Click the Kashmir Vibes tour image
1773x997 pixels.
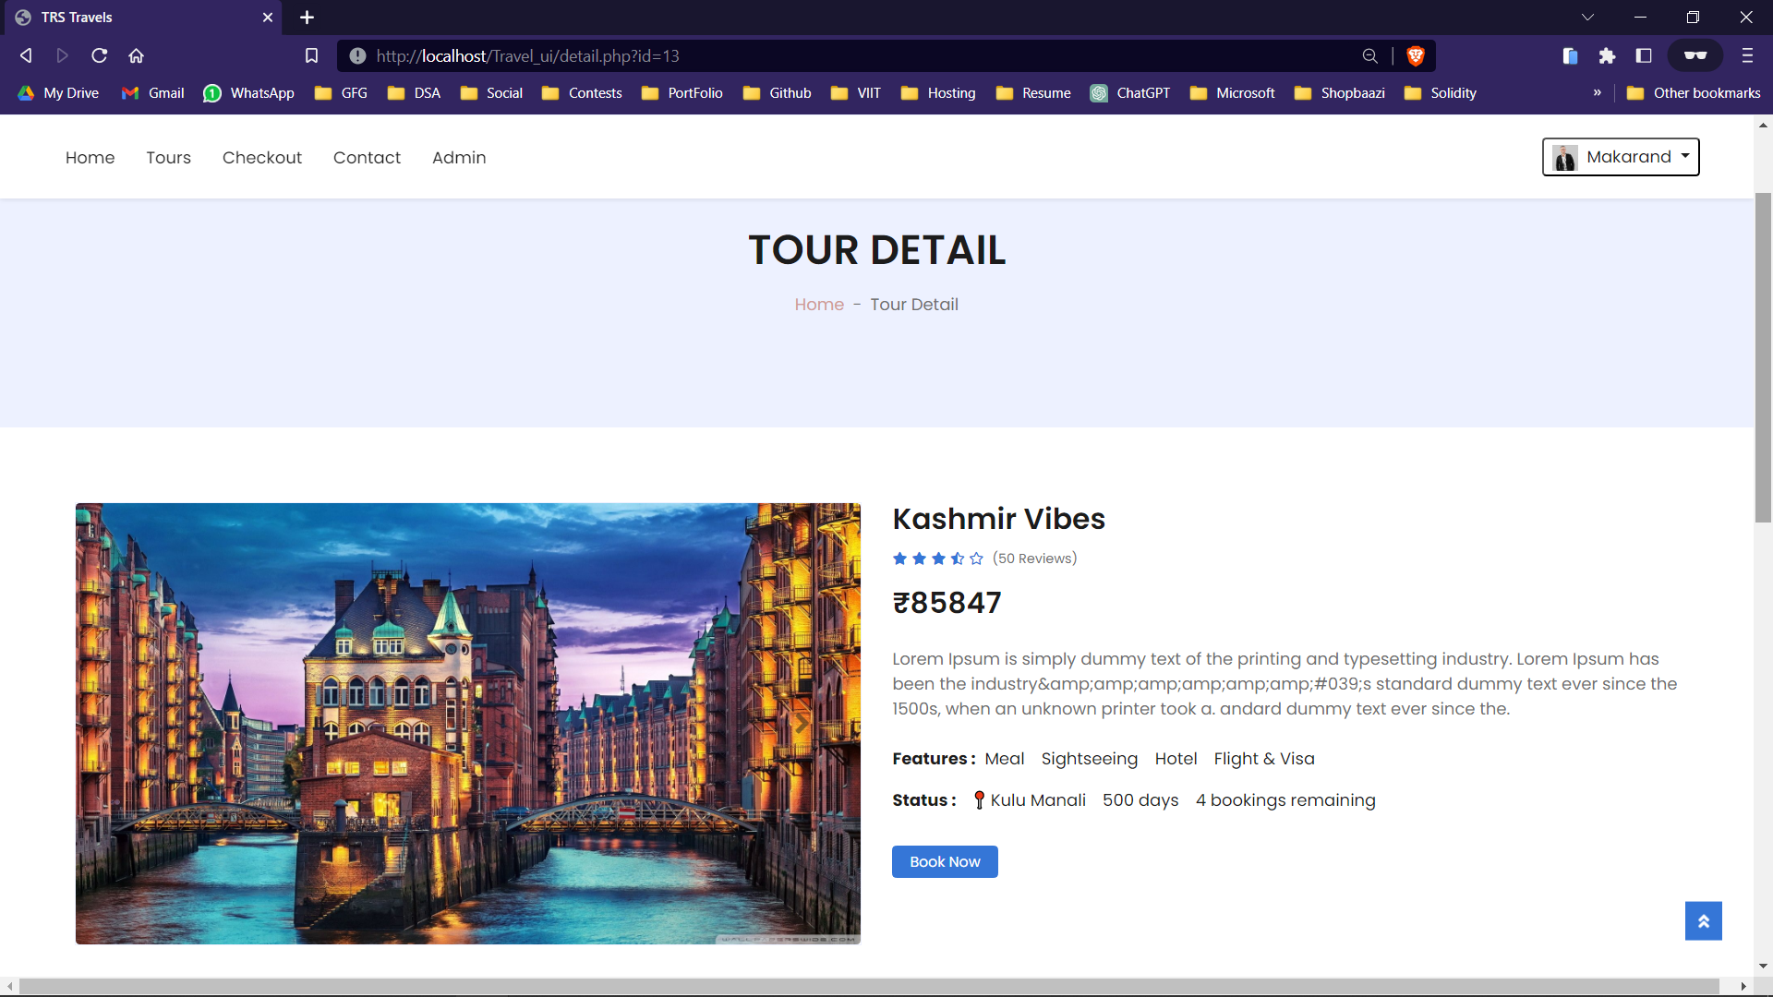coord(468,724)
